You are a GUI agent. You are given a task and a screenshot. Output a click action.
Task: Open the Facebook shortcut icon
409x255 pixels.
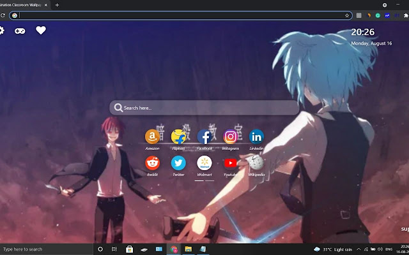click(204, 137)
